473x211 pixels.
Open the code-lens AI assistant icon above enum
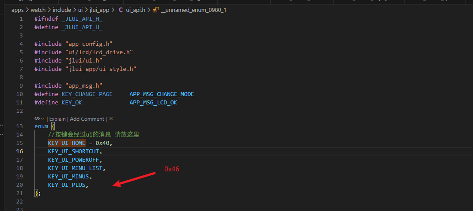coord(37,118)
